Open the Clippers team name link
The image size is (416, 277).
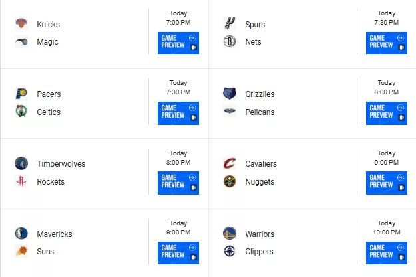[259, 252]
